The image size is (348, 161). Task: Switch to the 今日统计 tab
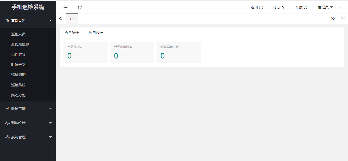[72, 33]
